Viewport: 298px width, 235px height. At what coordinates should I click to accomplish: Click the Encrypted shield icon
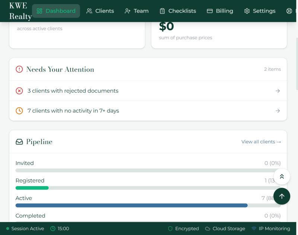click(170, 229)
